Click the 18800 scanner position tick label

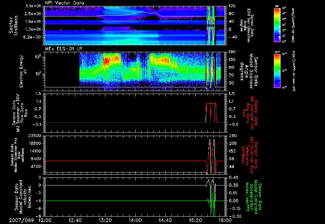(x=35, y=143)
